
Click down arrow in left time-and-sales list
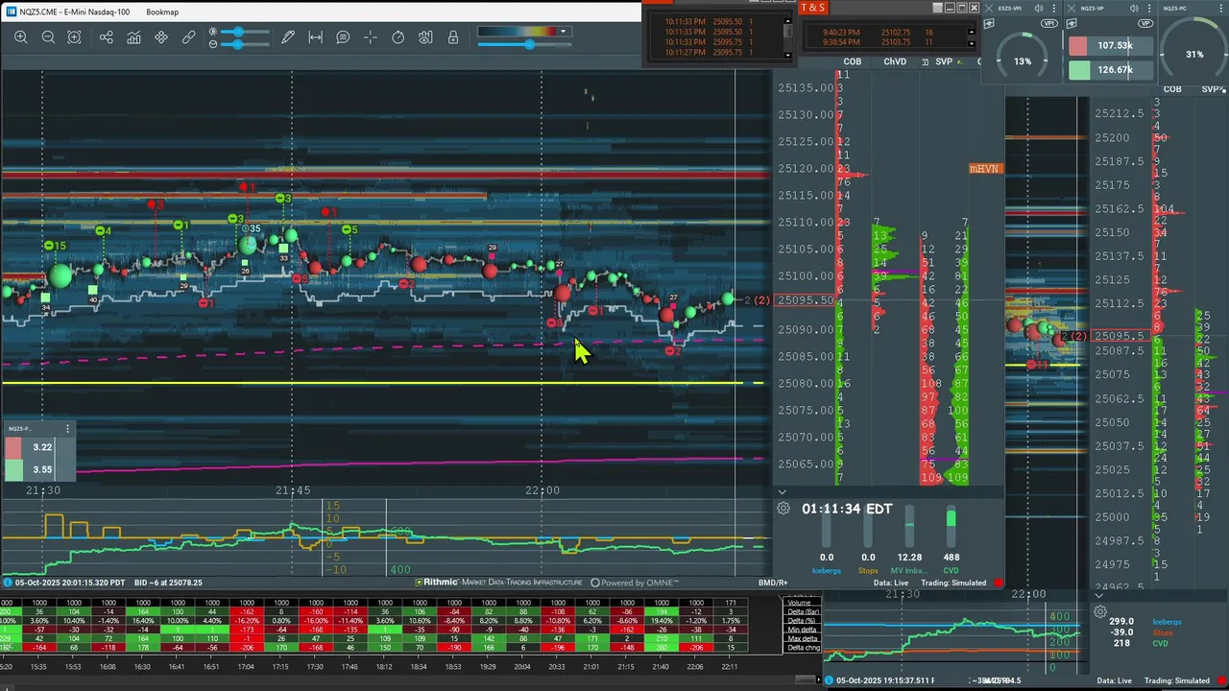click(x=788, y=55)
